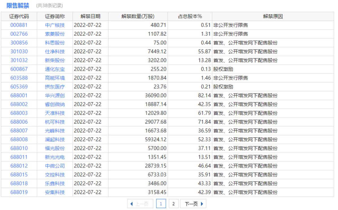Click the disabled 上一页 previous button
The width and height of the screenshot is (338, 210).
tap(140, 204)
